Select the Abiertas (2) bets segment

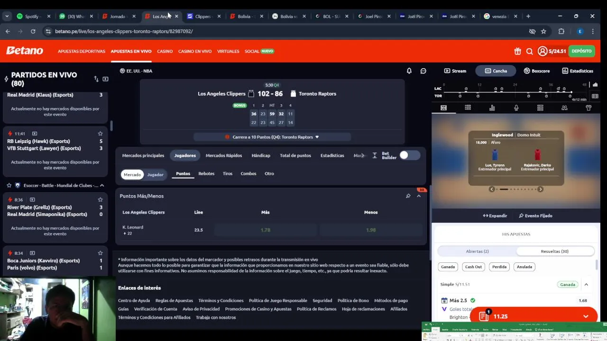coord(478,251)
